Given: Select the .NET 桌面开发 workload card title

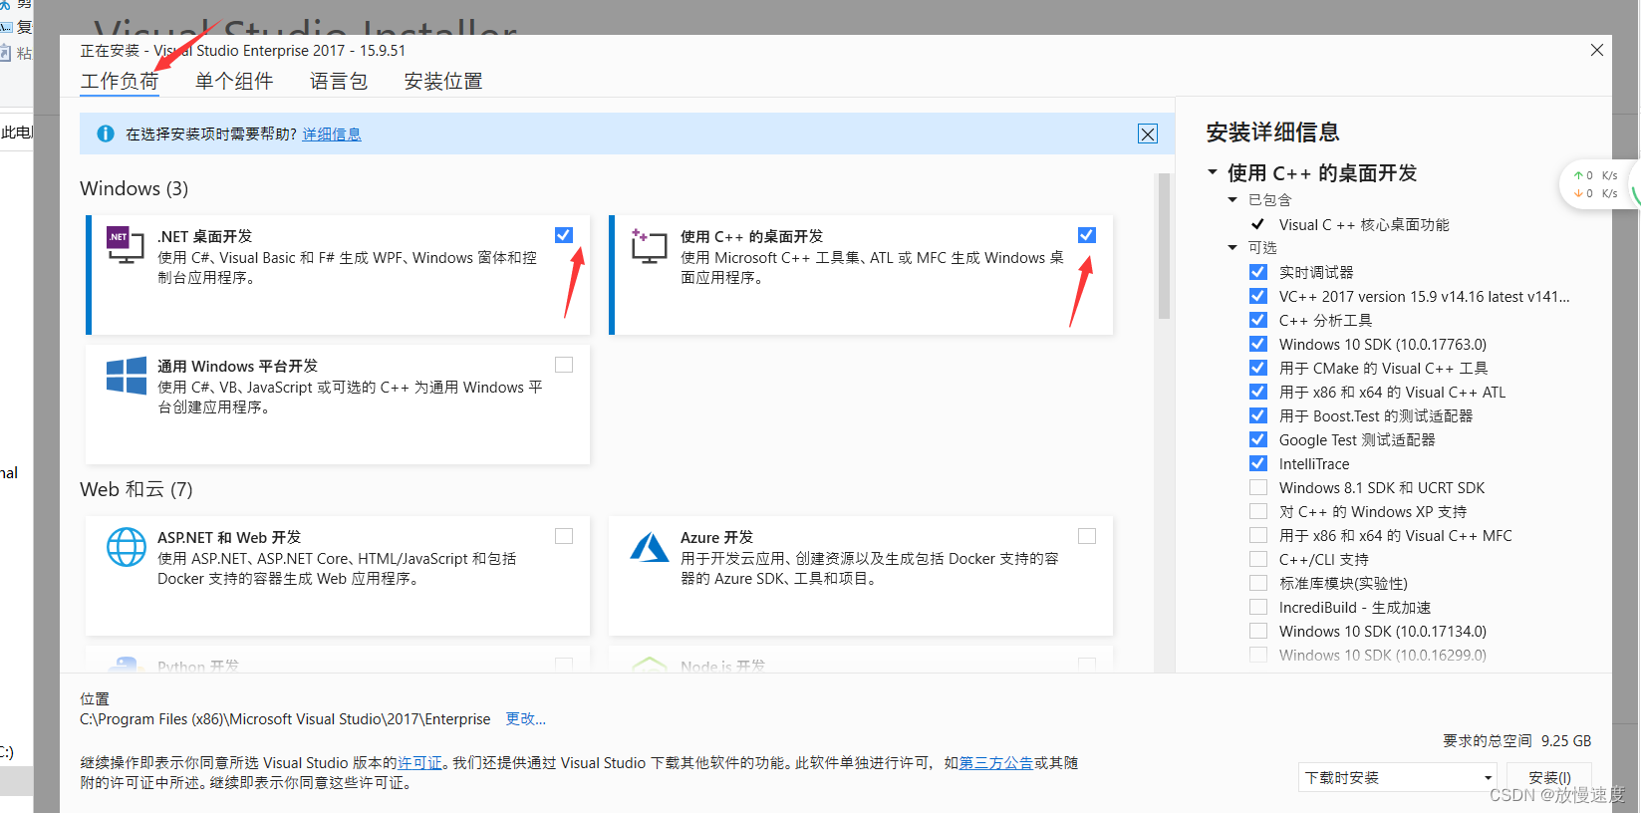Looking at the screenshot, I should [x=205, y=236].
